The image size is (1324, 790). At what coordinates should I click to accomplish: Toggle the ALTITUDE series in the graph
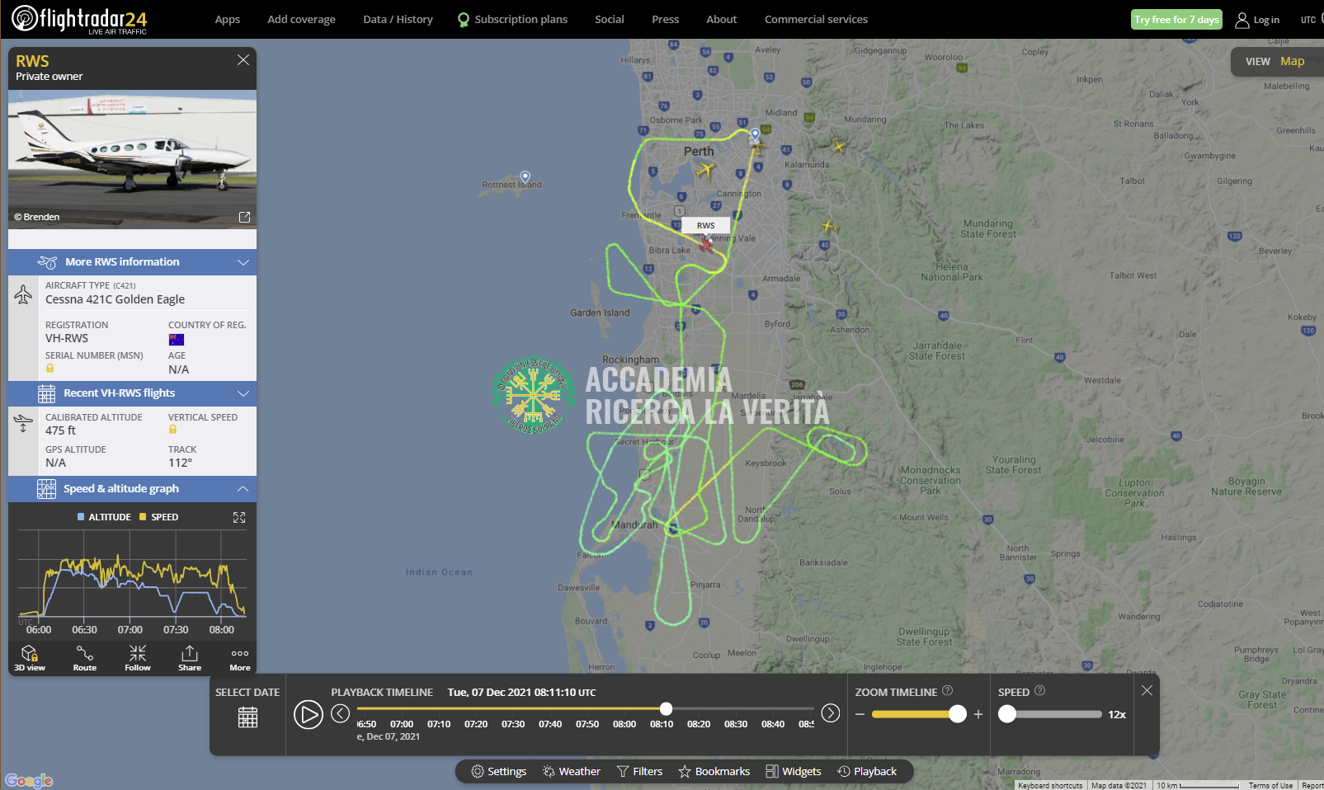click(x=104, y=517)
